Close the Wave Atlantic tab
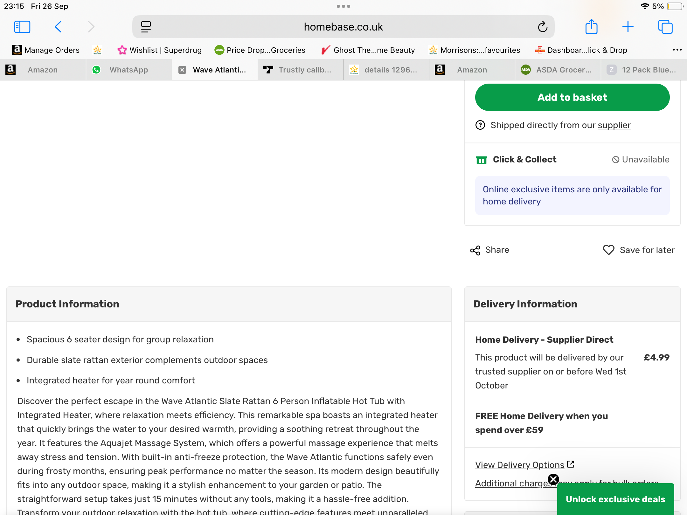Screen dimensions: 687x515 coord(182,70)
